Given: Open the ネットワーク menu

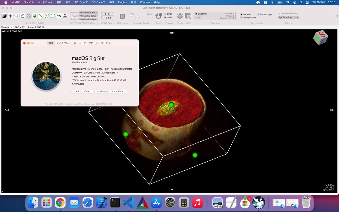Looking at the screenshot, I should tap(45, 2).
